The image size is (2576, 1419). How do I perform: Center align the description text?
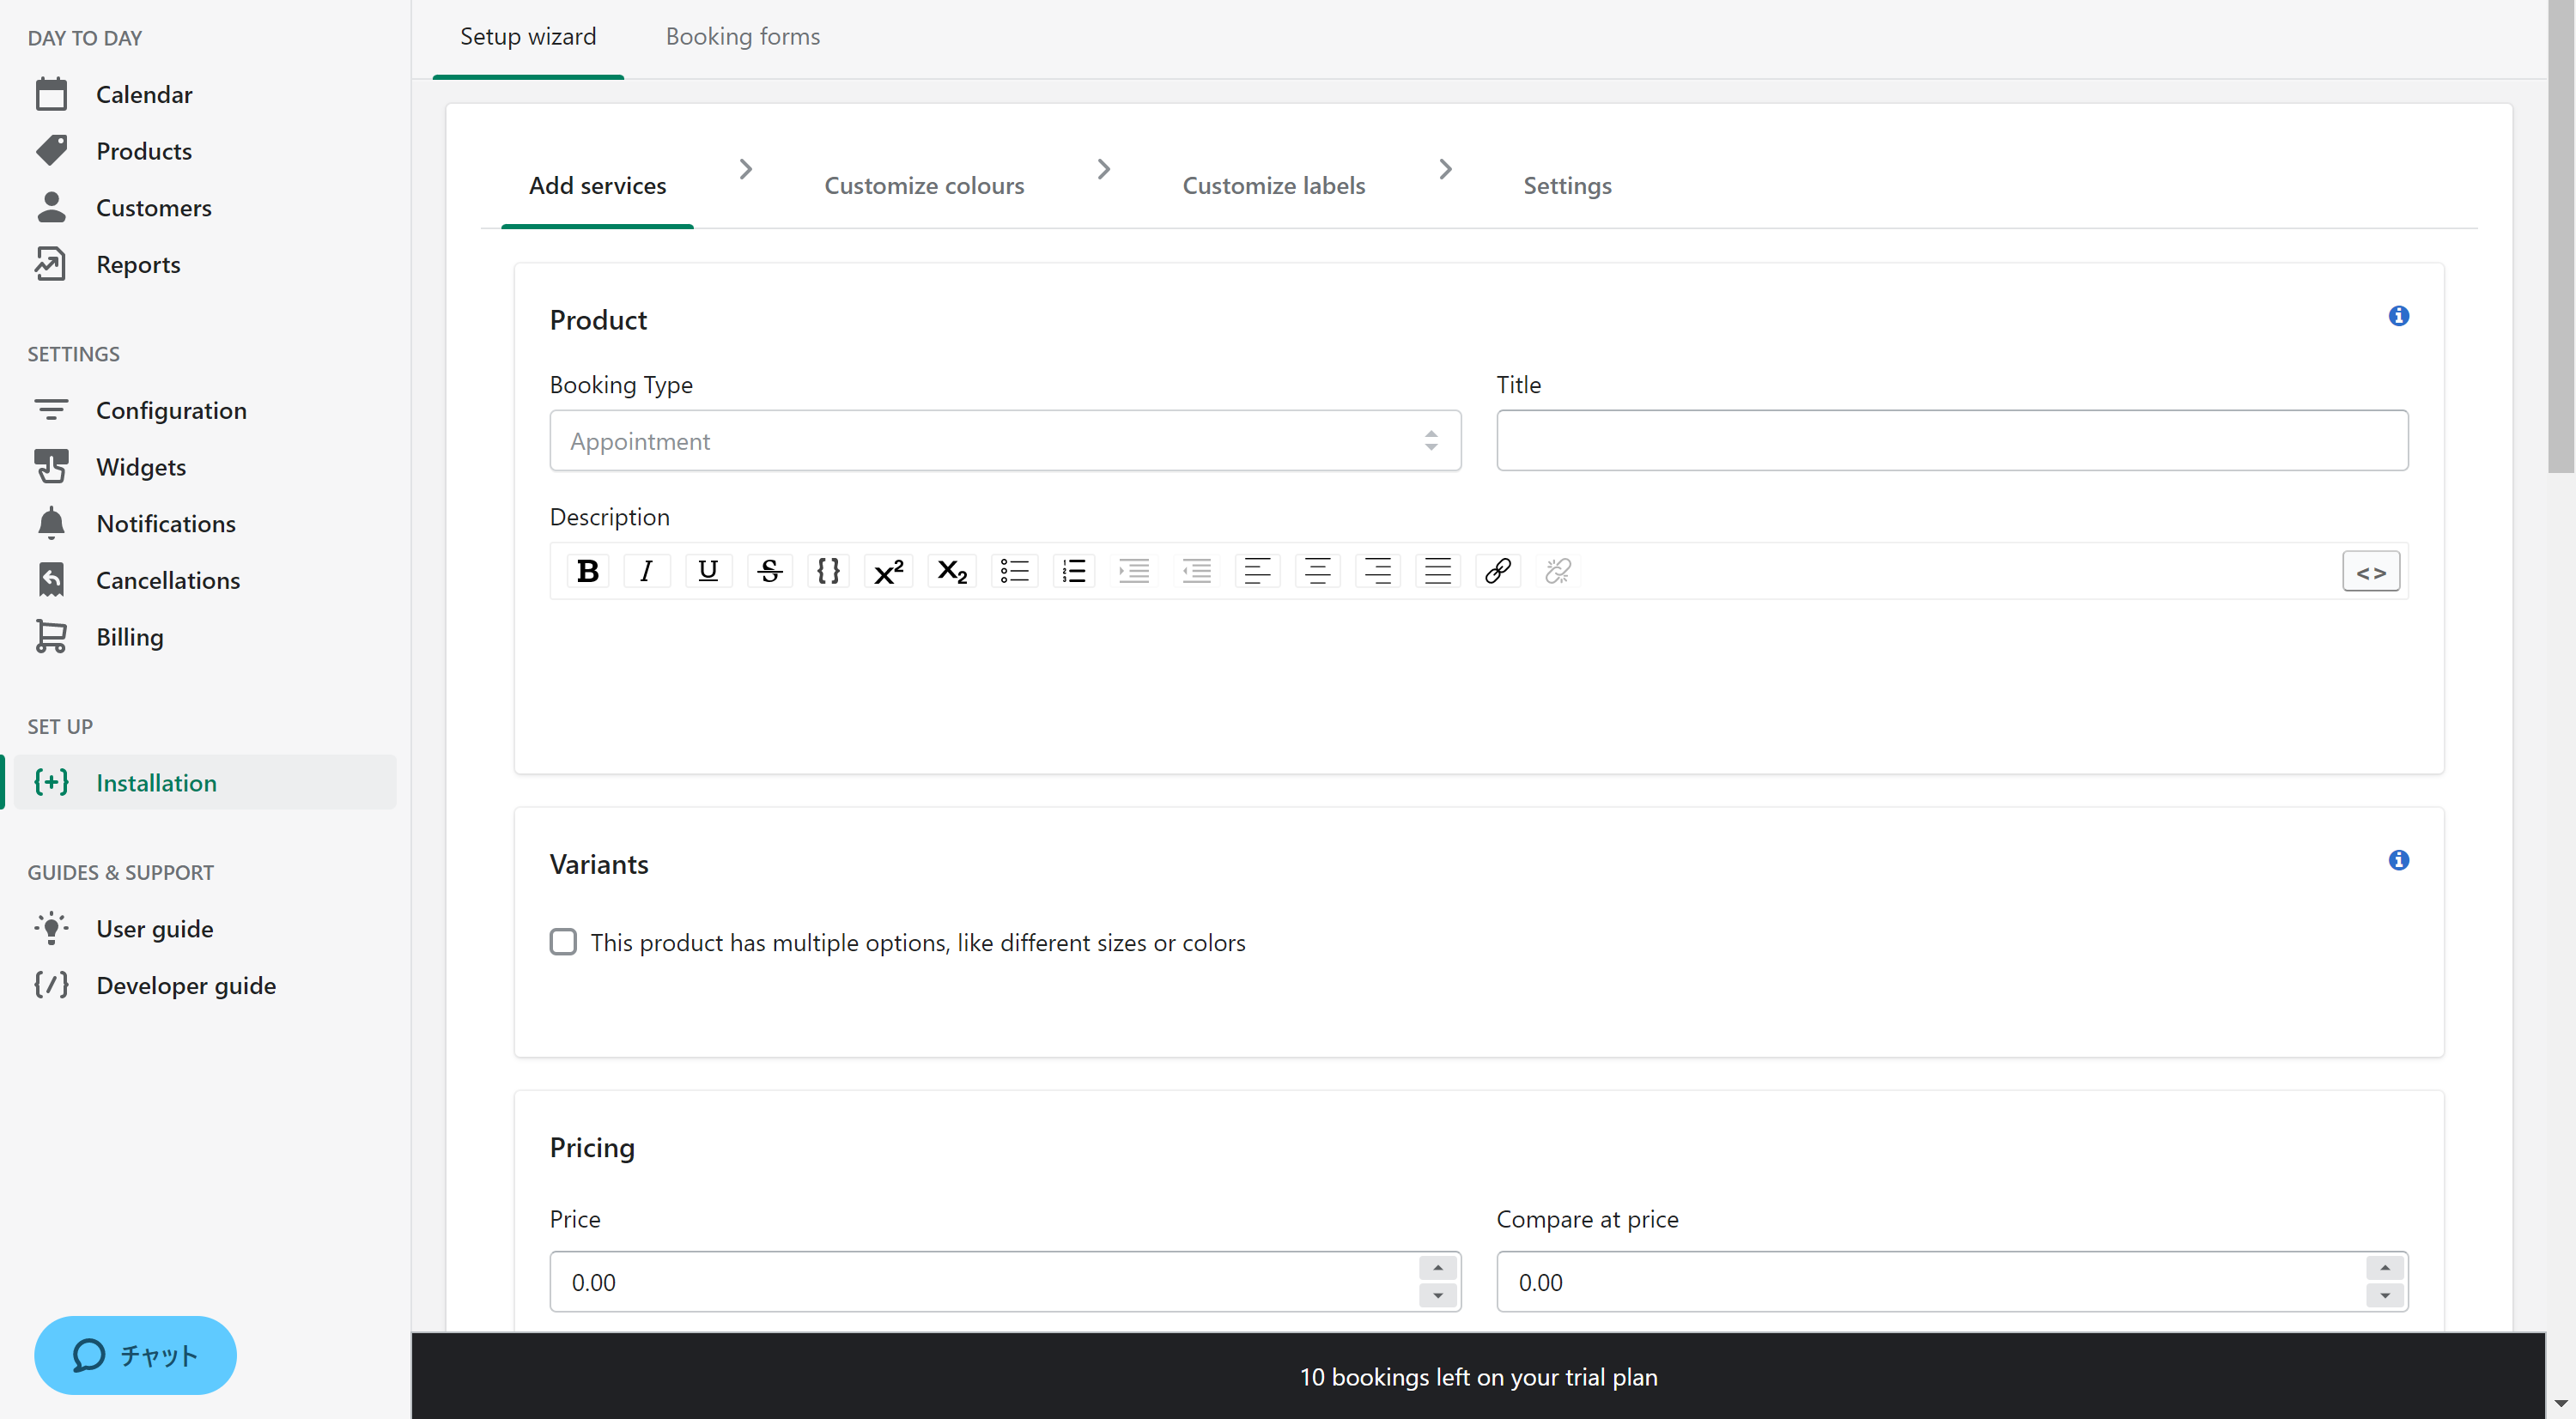point(1317,571)
